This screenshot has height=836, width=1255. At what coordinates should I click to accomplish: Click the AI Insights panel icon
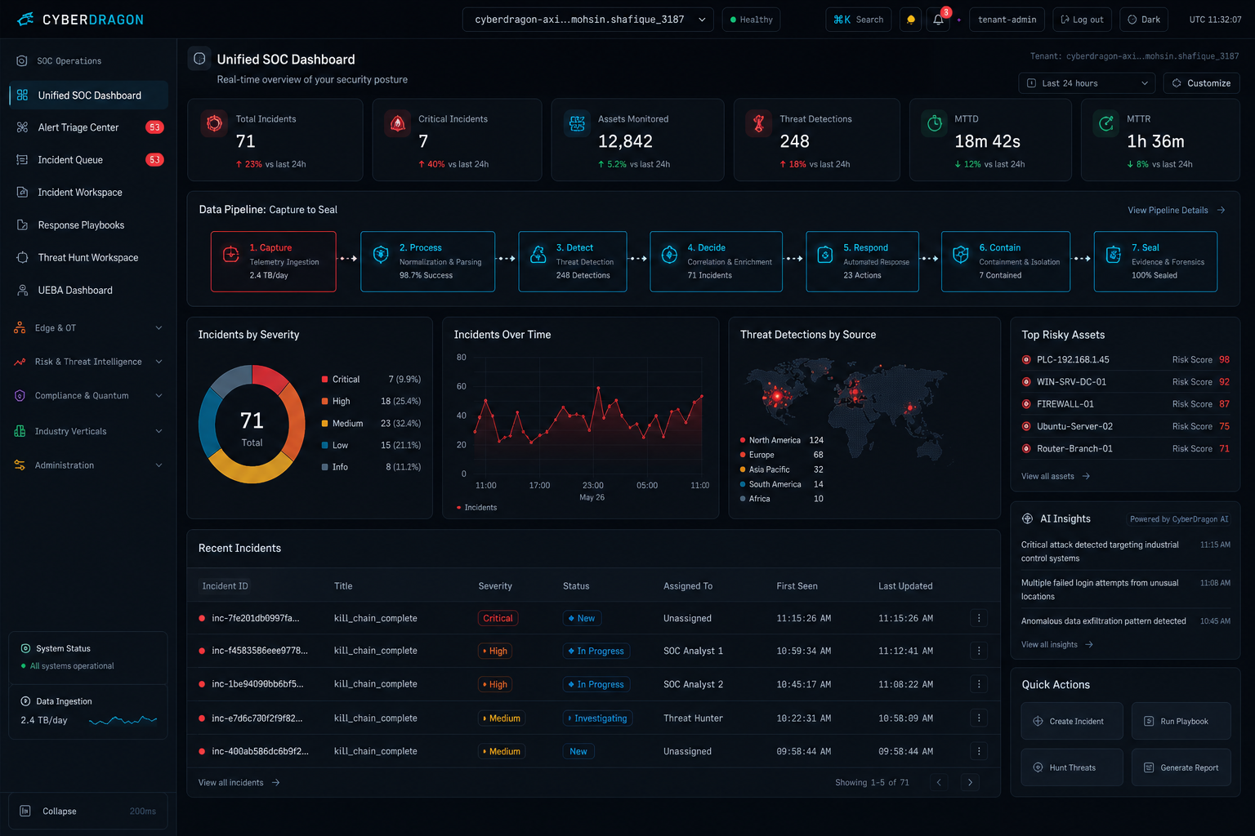coord(1028,518)
